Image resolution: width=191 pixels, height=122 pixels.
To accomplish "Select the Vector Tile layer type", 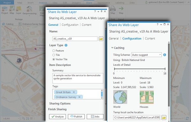I will (53, 59).
